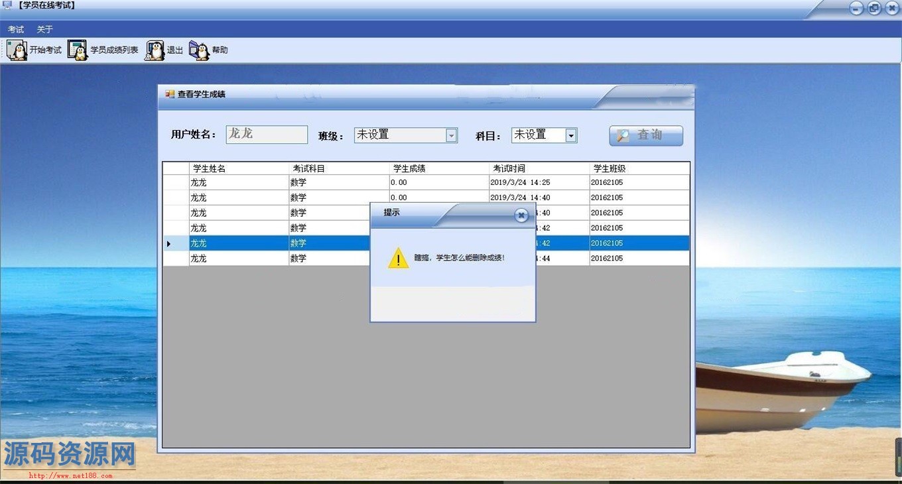Image resolution: width=902 pixels, height=484 pixels.
Task: Close the 提示 dialog with X button
Action: pos(521,215)
